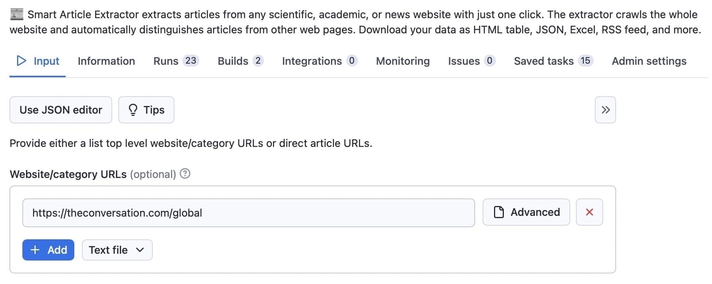
Task: Click the plus icon on the Add button
Action: (35, 250)
